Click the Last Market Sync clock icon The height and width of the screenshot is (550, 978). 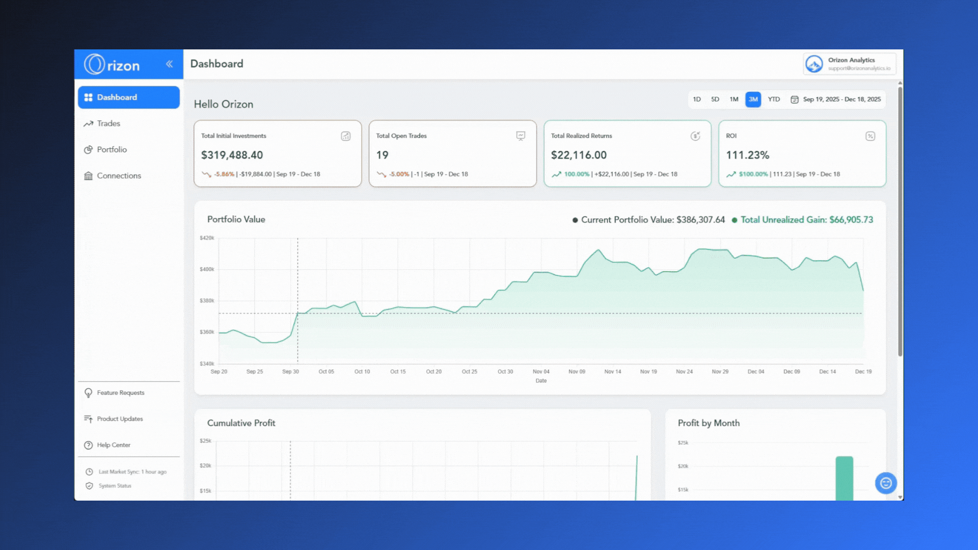pos(89,472)
